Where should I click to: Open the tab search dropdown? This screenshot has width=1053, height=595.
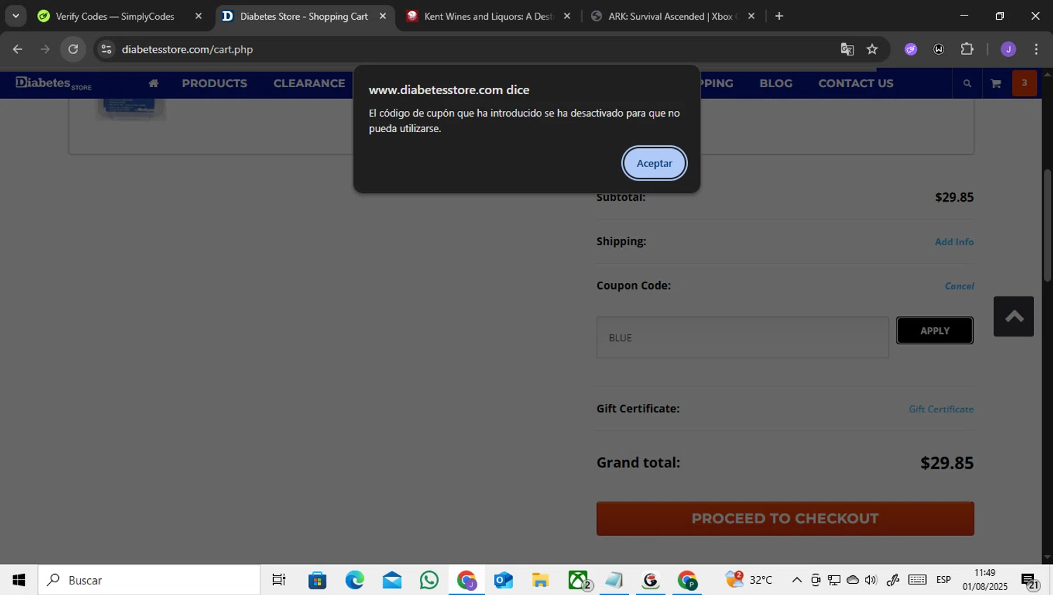tap(15, 16)
